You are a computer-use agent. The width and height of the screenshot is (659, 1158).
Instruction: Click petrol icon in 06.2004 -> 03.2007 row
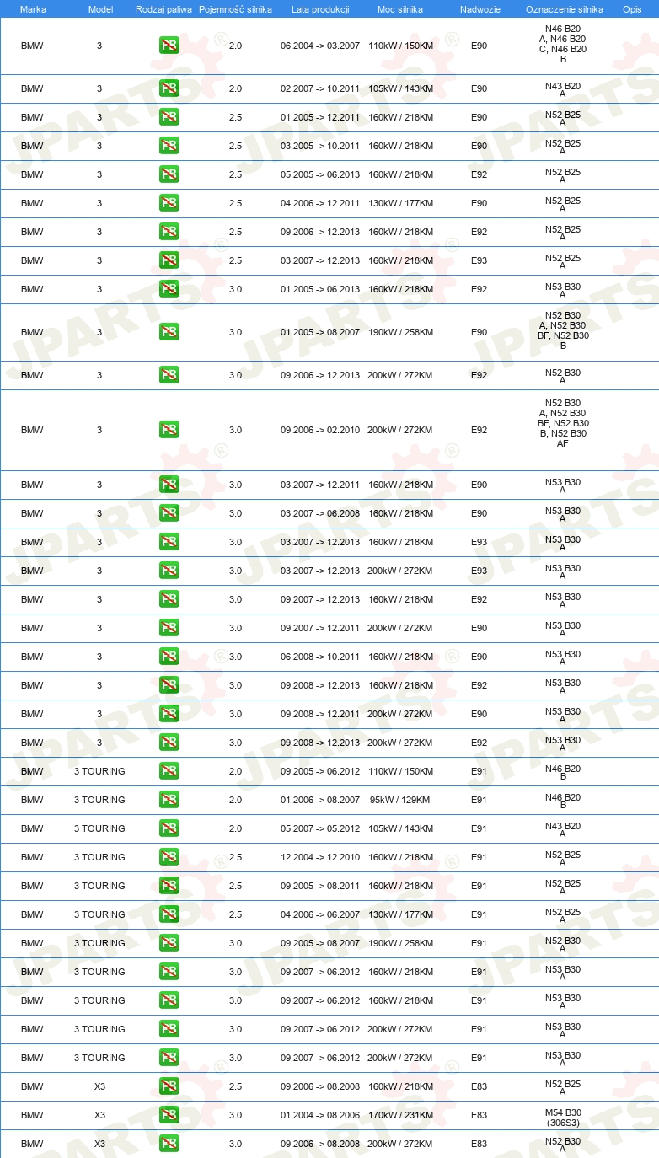[169, 46]
